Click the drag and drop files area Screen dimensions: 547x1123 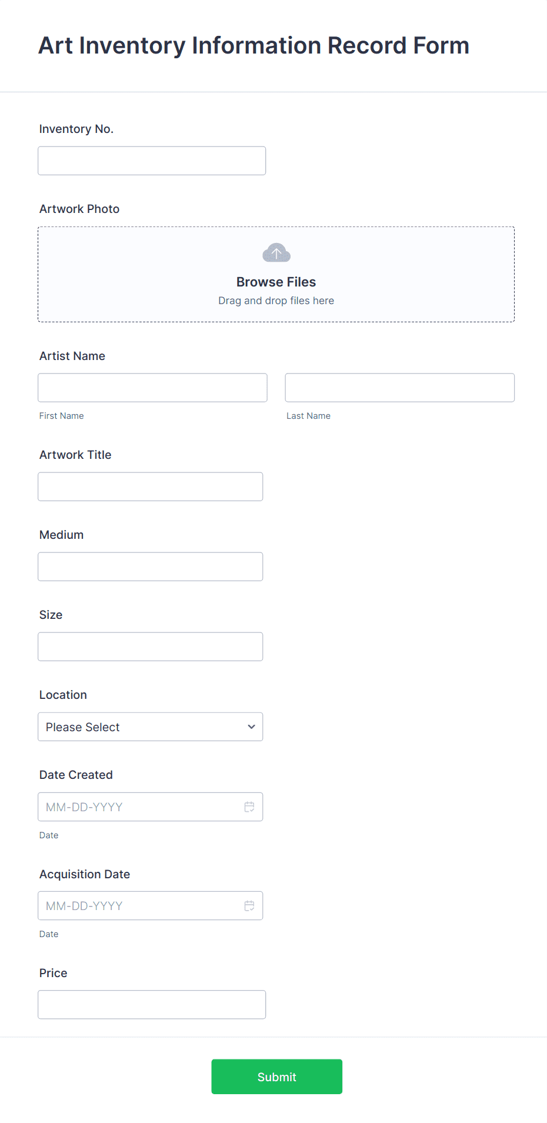tap(276, 300)
